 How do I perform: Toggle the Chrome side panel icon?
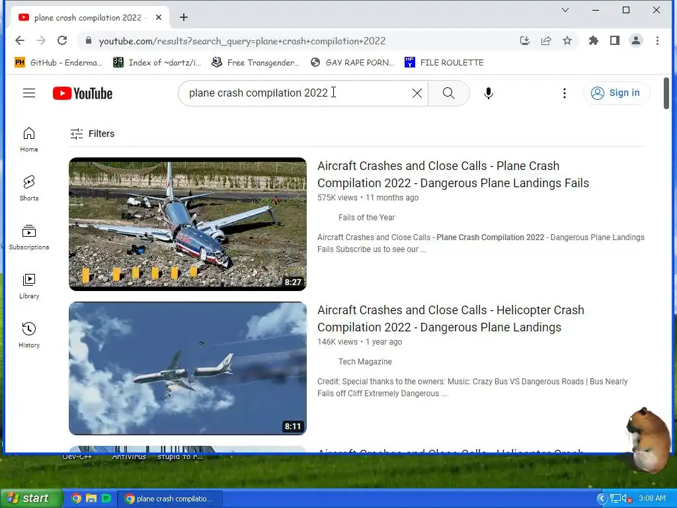(x=615, y=40)
